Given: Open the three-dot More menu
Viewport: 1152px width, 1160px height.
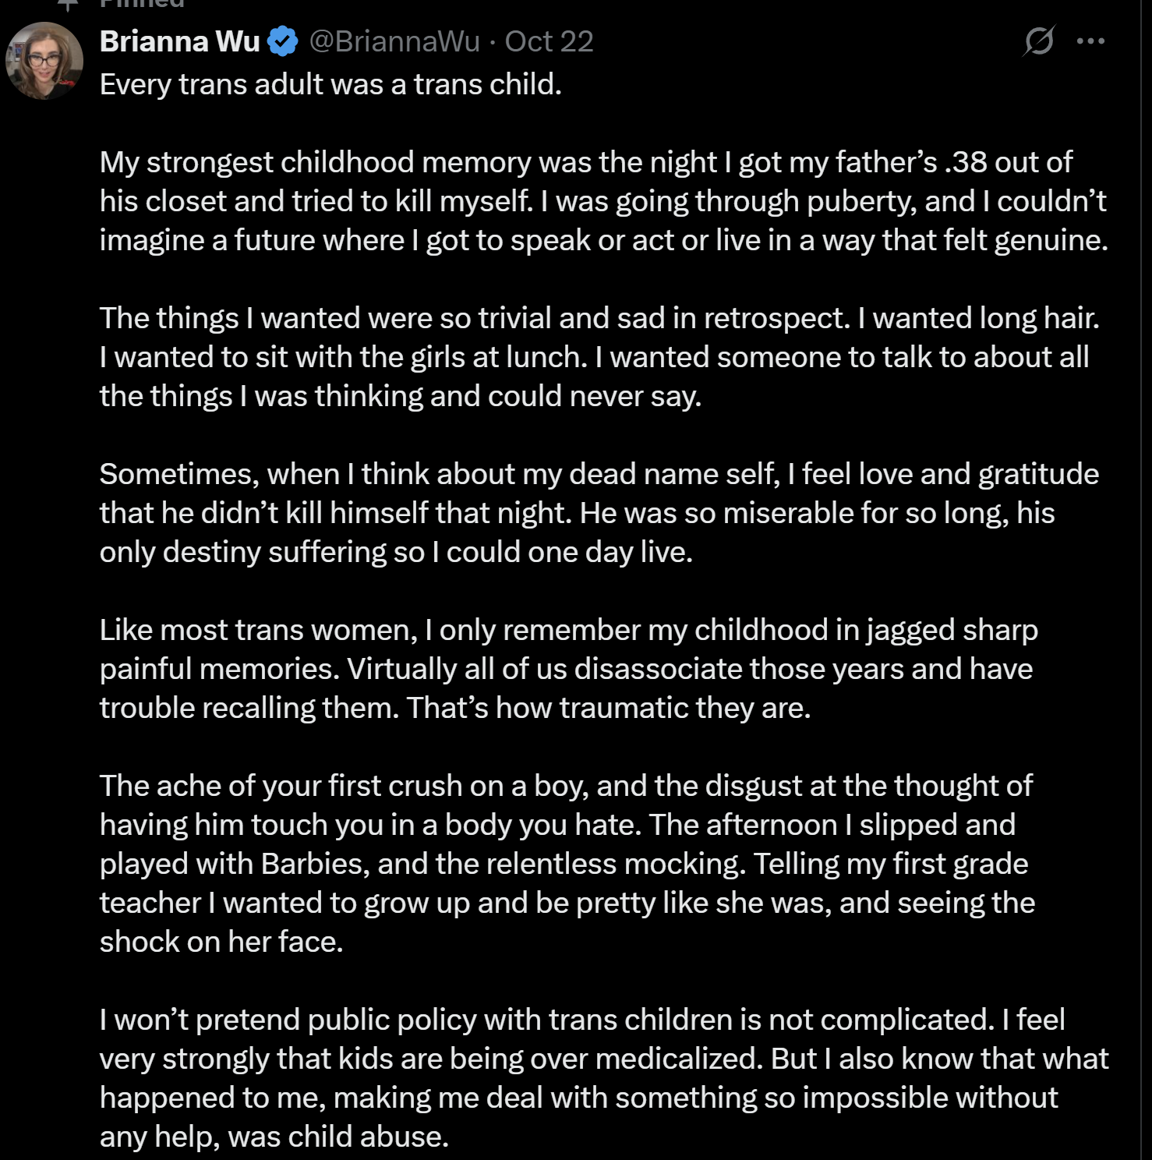Looking at the screenshot, I should click(1090, 41).
